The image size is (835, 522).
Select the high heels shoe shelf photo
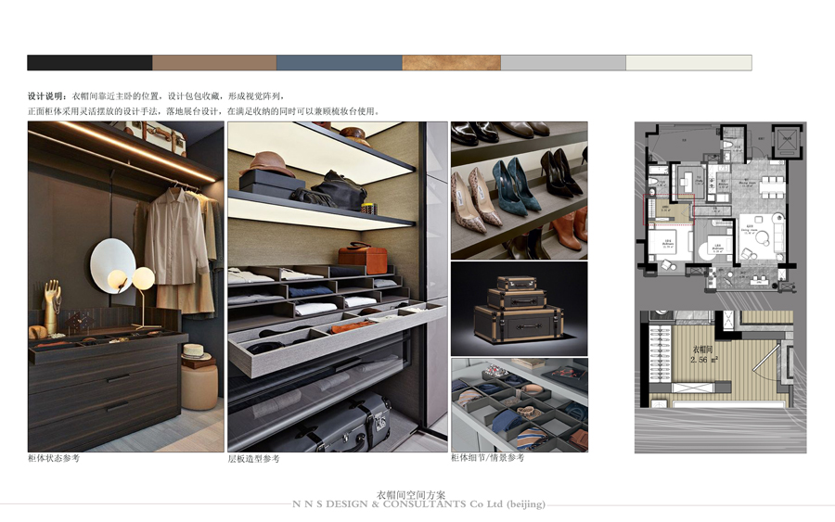tap(519, 190)
